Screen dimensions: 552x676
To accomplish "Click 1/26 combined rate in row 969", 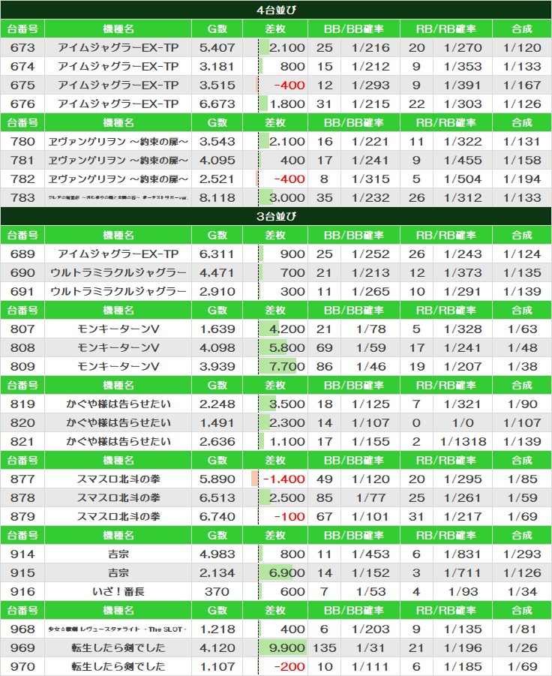I will [522, 647].
